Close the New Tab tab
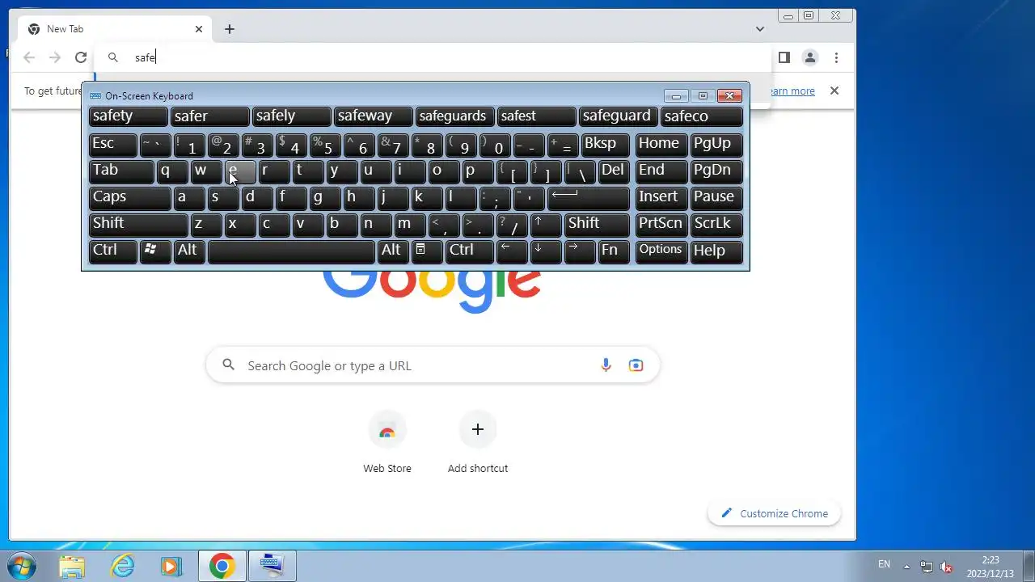 [x=199, y=29]
